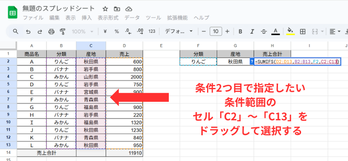The image size is (348, 161).
Task: Open more number formats 123
Action: pyautogui.click(x=152, y=32)
